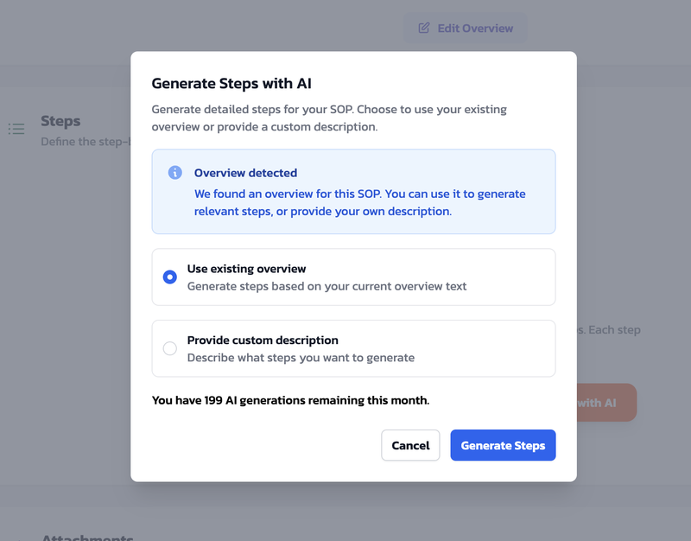
Task: Click the dimmed 'with AI' button behind the dialog
Action: click(606, 403)
